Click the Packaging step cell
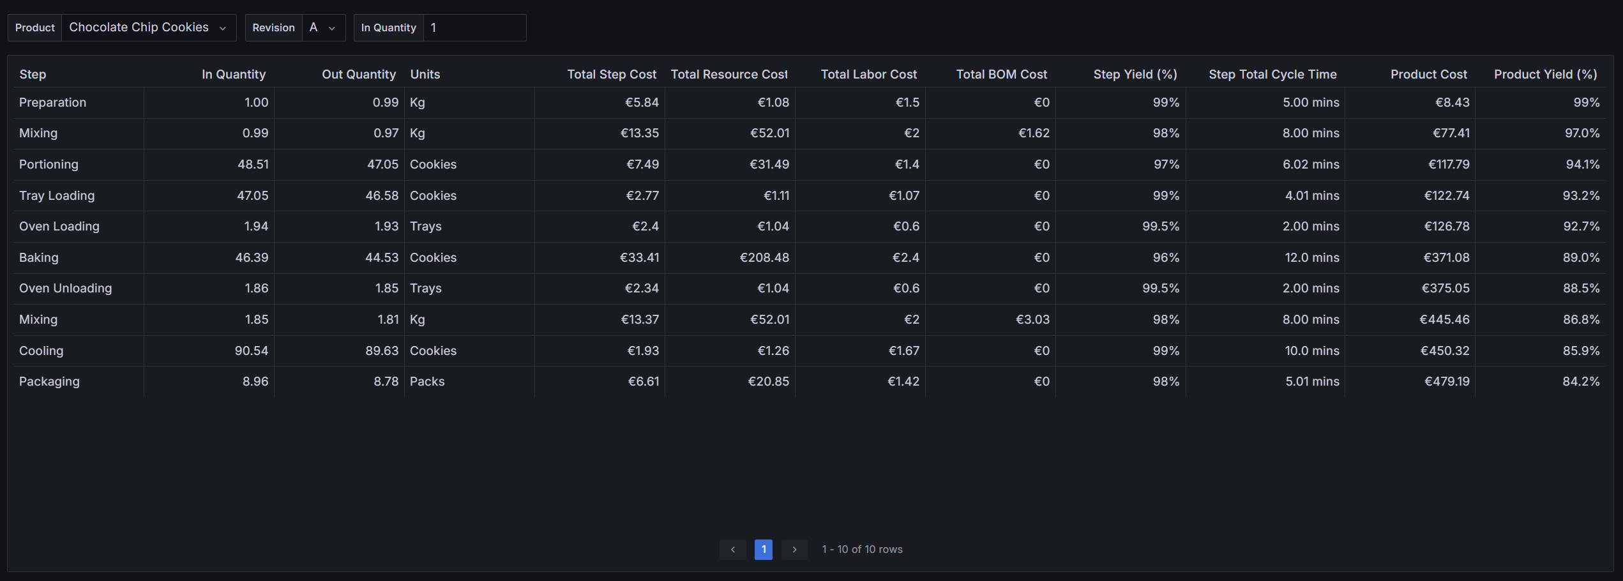 49,381
